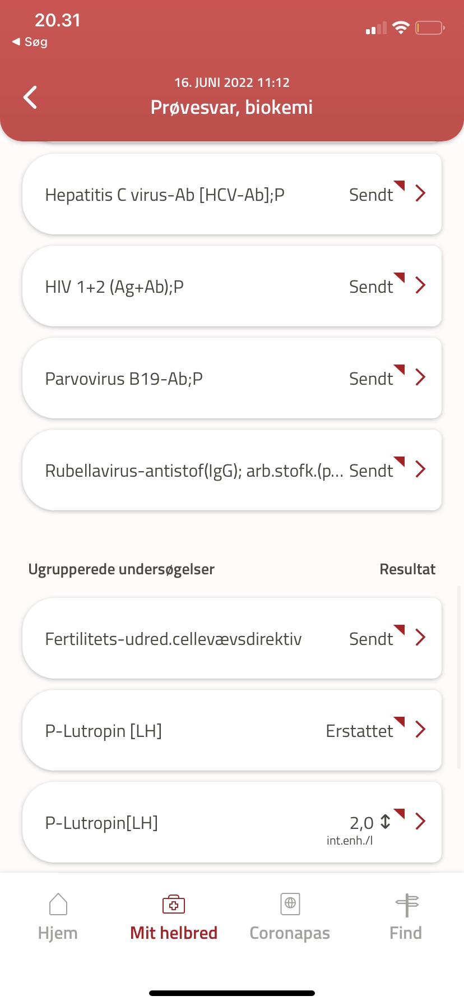The width and height of the screenshot is (464, 1005).
Task: Tap the Mit helbred medical kit icon
Action: click(174, 904)
